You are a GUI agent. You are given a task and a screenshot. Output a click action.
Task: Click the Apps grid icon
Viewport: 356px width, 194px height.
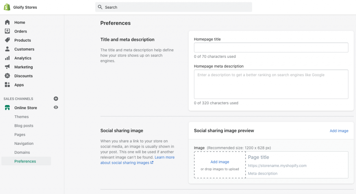coord(7,85)
